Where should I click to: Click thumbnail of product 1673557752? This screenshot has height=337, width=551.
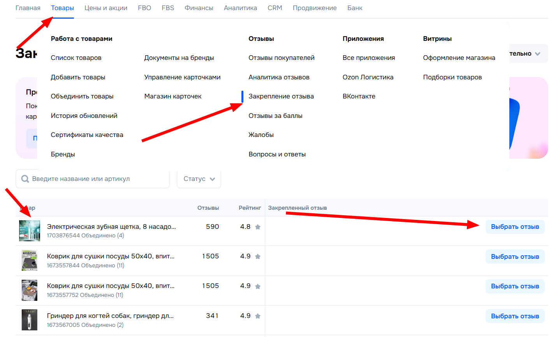(x=30, y=290)
